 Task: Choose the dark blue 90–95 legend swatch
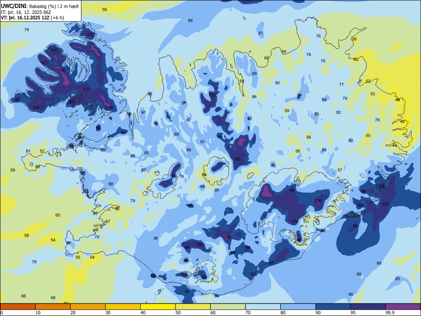point(333,307)
